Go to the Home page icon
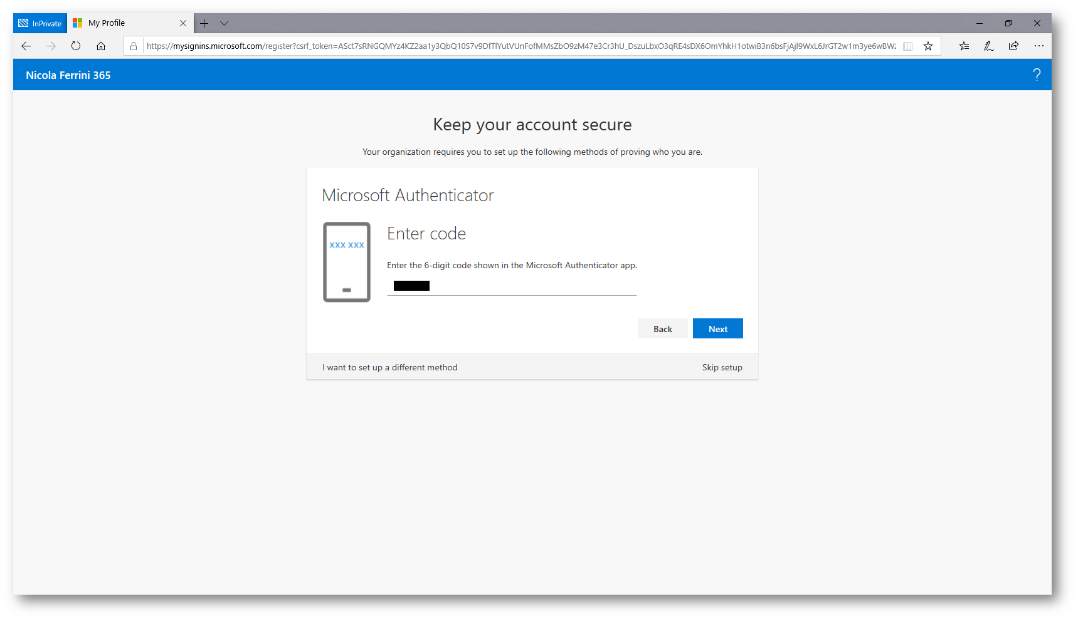This screenshot has width=1078, height=621. point(101,46)
